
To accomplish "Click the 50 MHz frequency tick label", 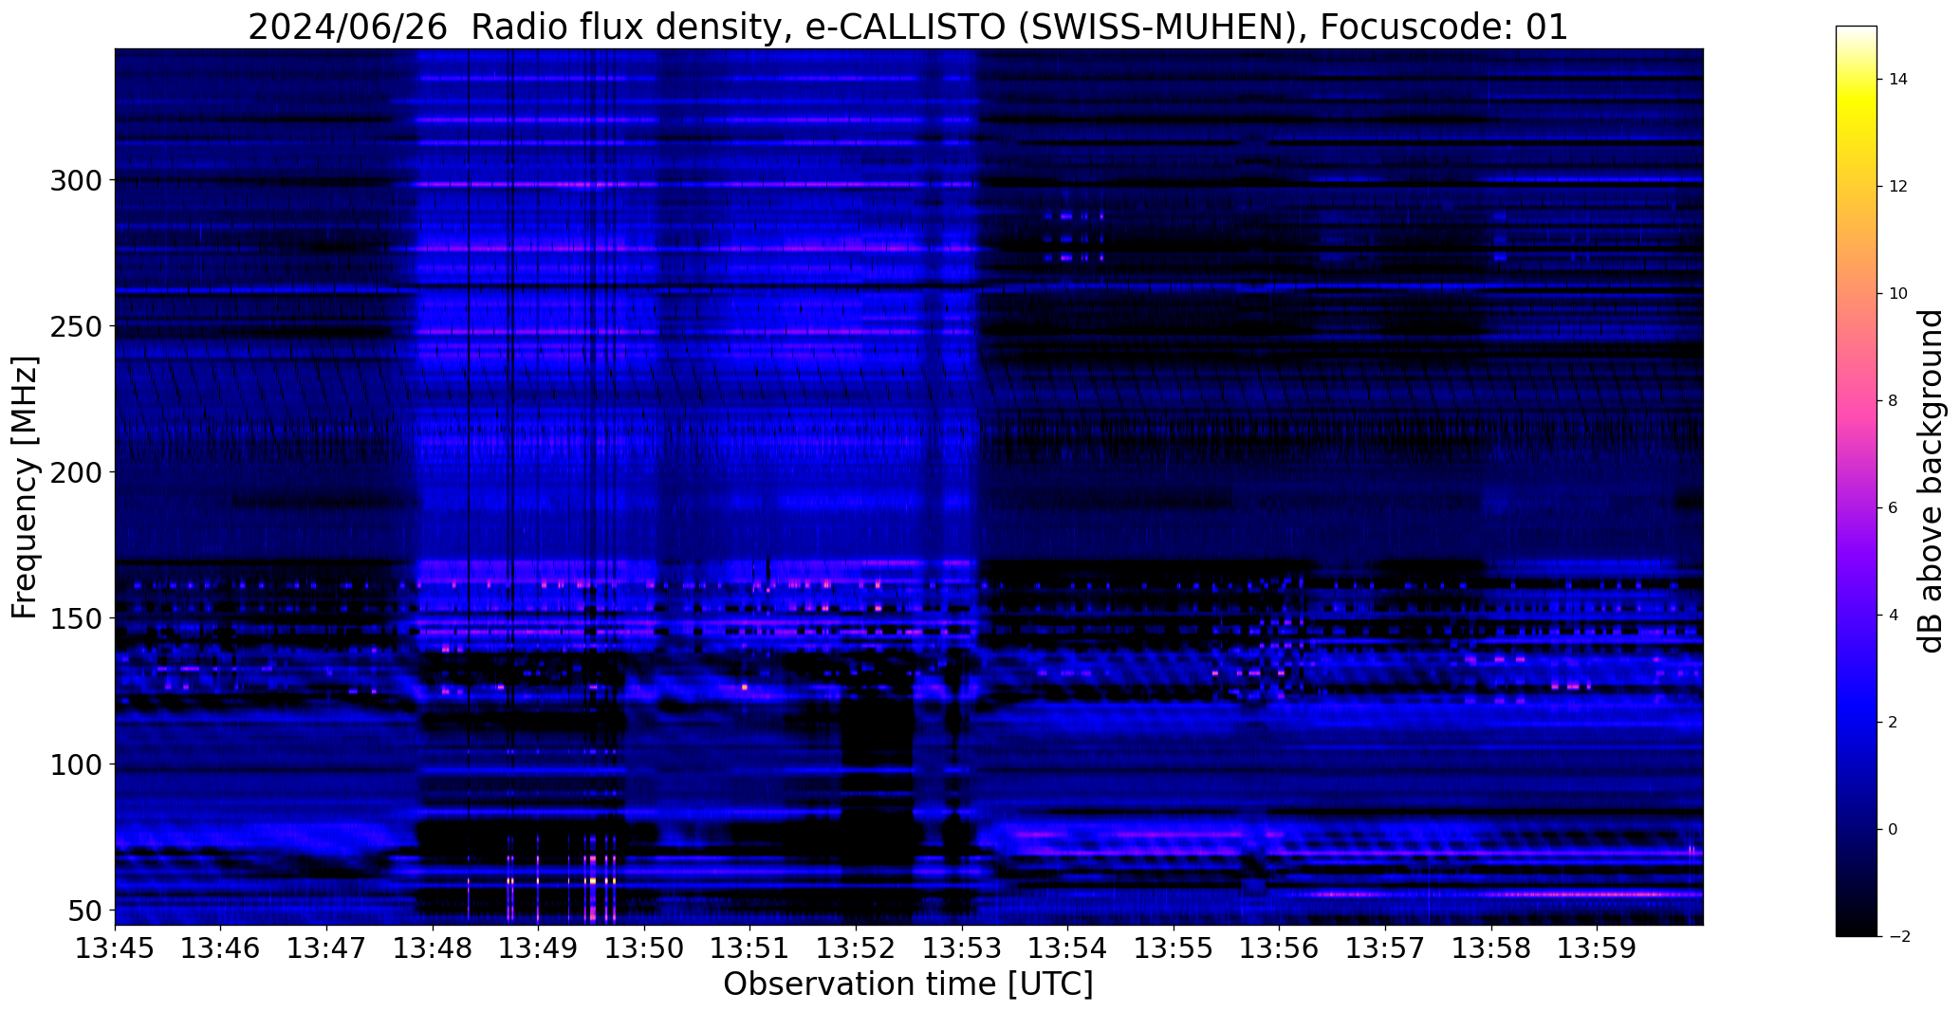I will pyautogui.click(x=84, y=911).
